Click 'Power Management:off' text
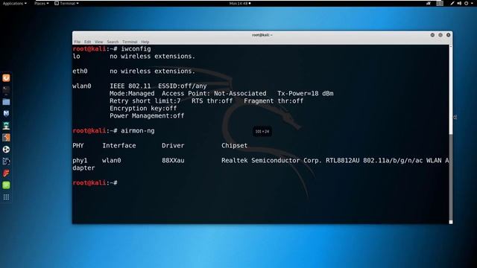 coord(147,116)
